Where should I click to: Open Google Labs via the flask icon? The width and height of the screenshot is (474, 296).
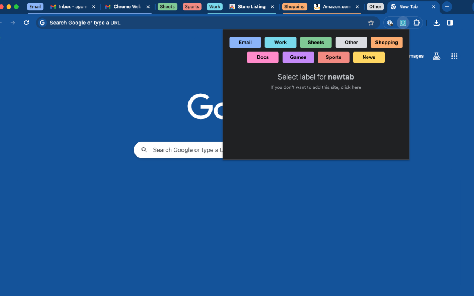(436, 56)
